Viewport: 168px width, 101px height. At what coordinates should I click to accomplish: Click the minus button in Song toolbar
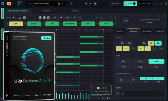[x=97, y=18]
